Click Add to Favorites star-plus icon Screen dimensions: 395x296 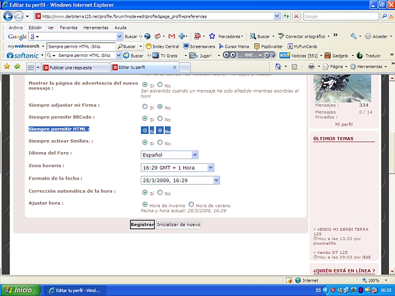tap(18, 66)
